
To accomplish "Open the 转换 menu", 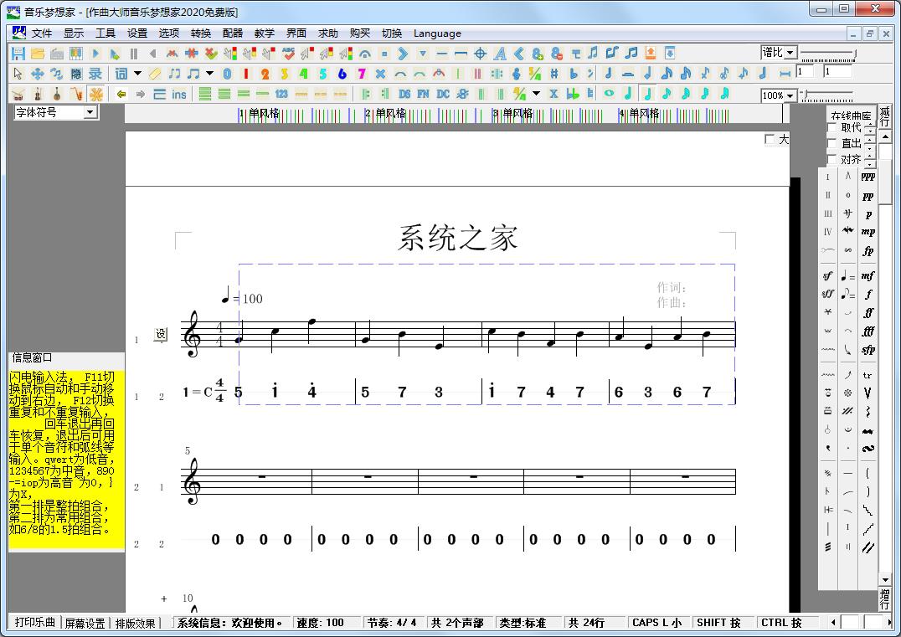I will click(200, 33).
